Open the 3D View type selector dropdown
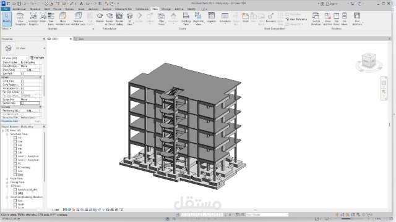 (15, 58)
